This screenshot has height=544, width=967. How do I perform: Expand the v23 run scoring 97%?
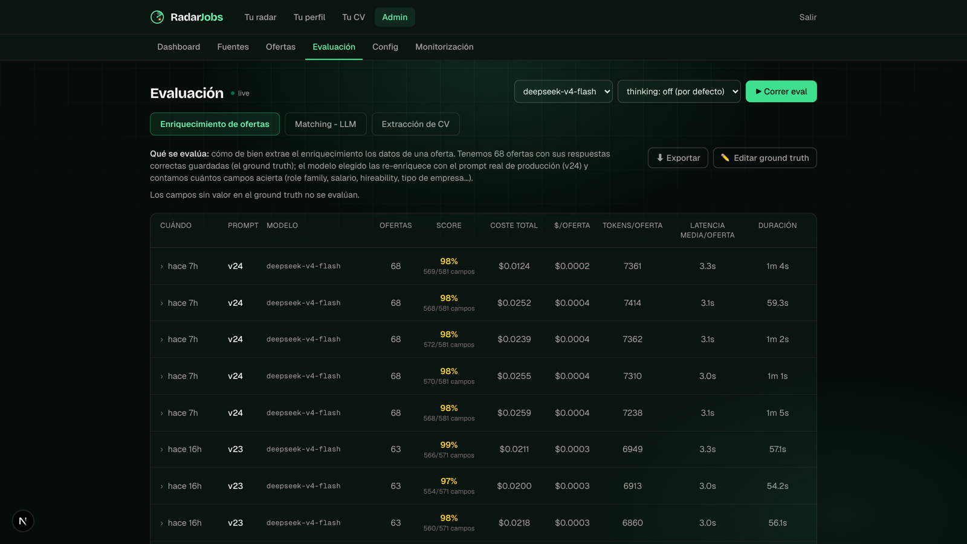(x=161, y=487)
